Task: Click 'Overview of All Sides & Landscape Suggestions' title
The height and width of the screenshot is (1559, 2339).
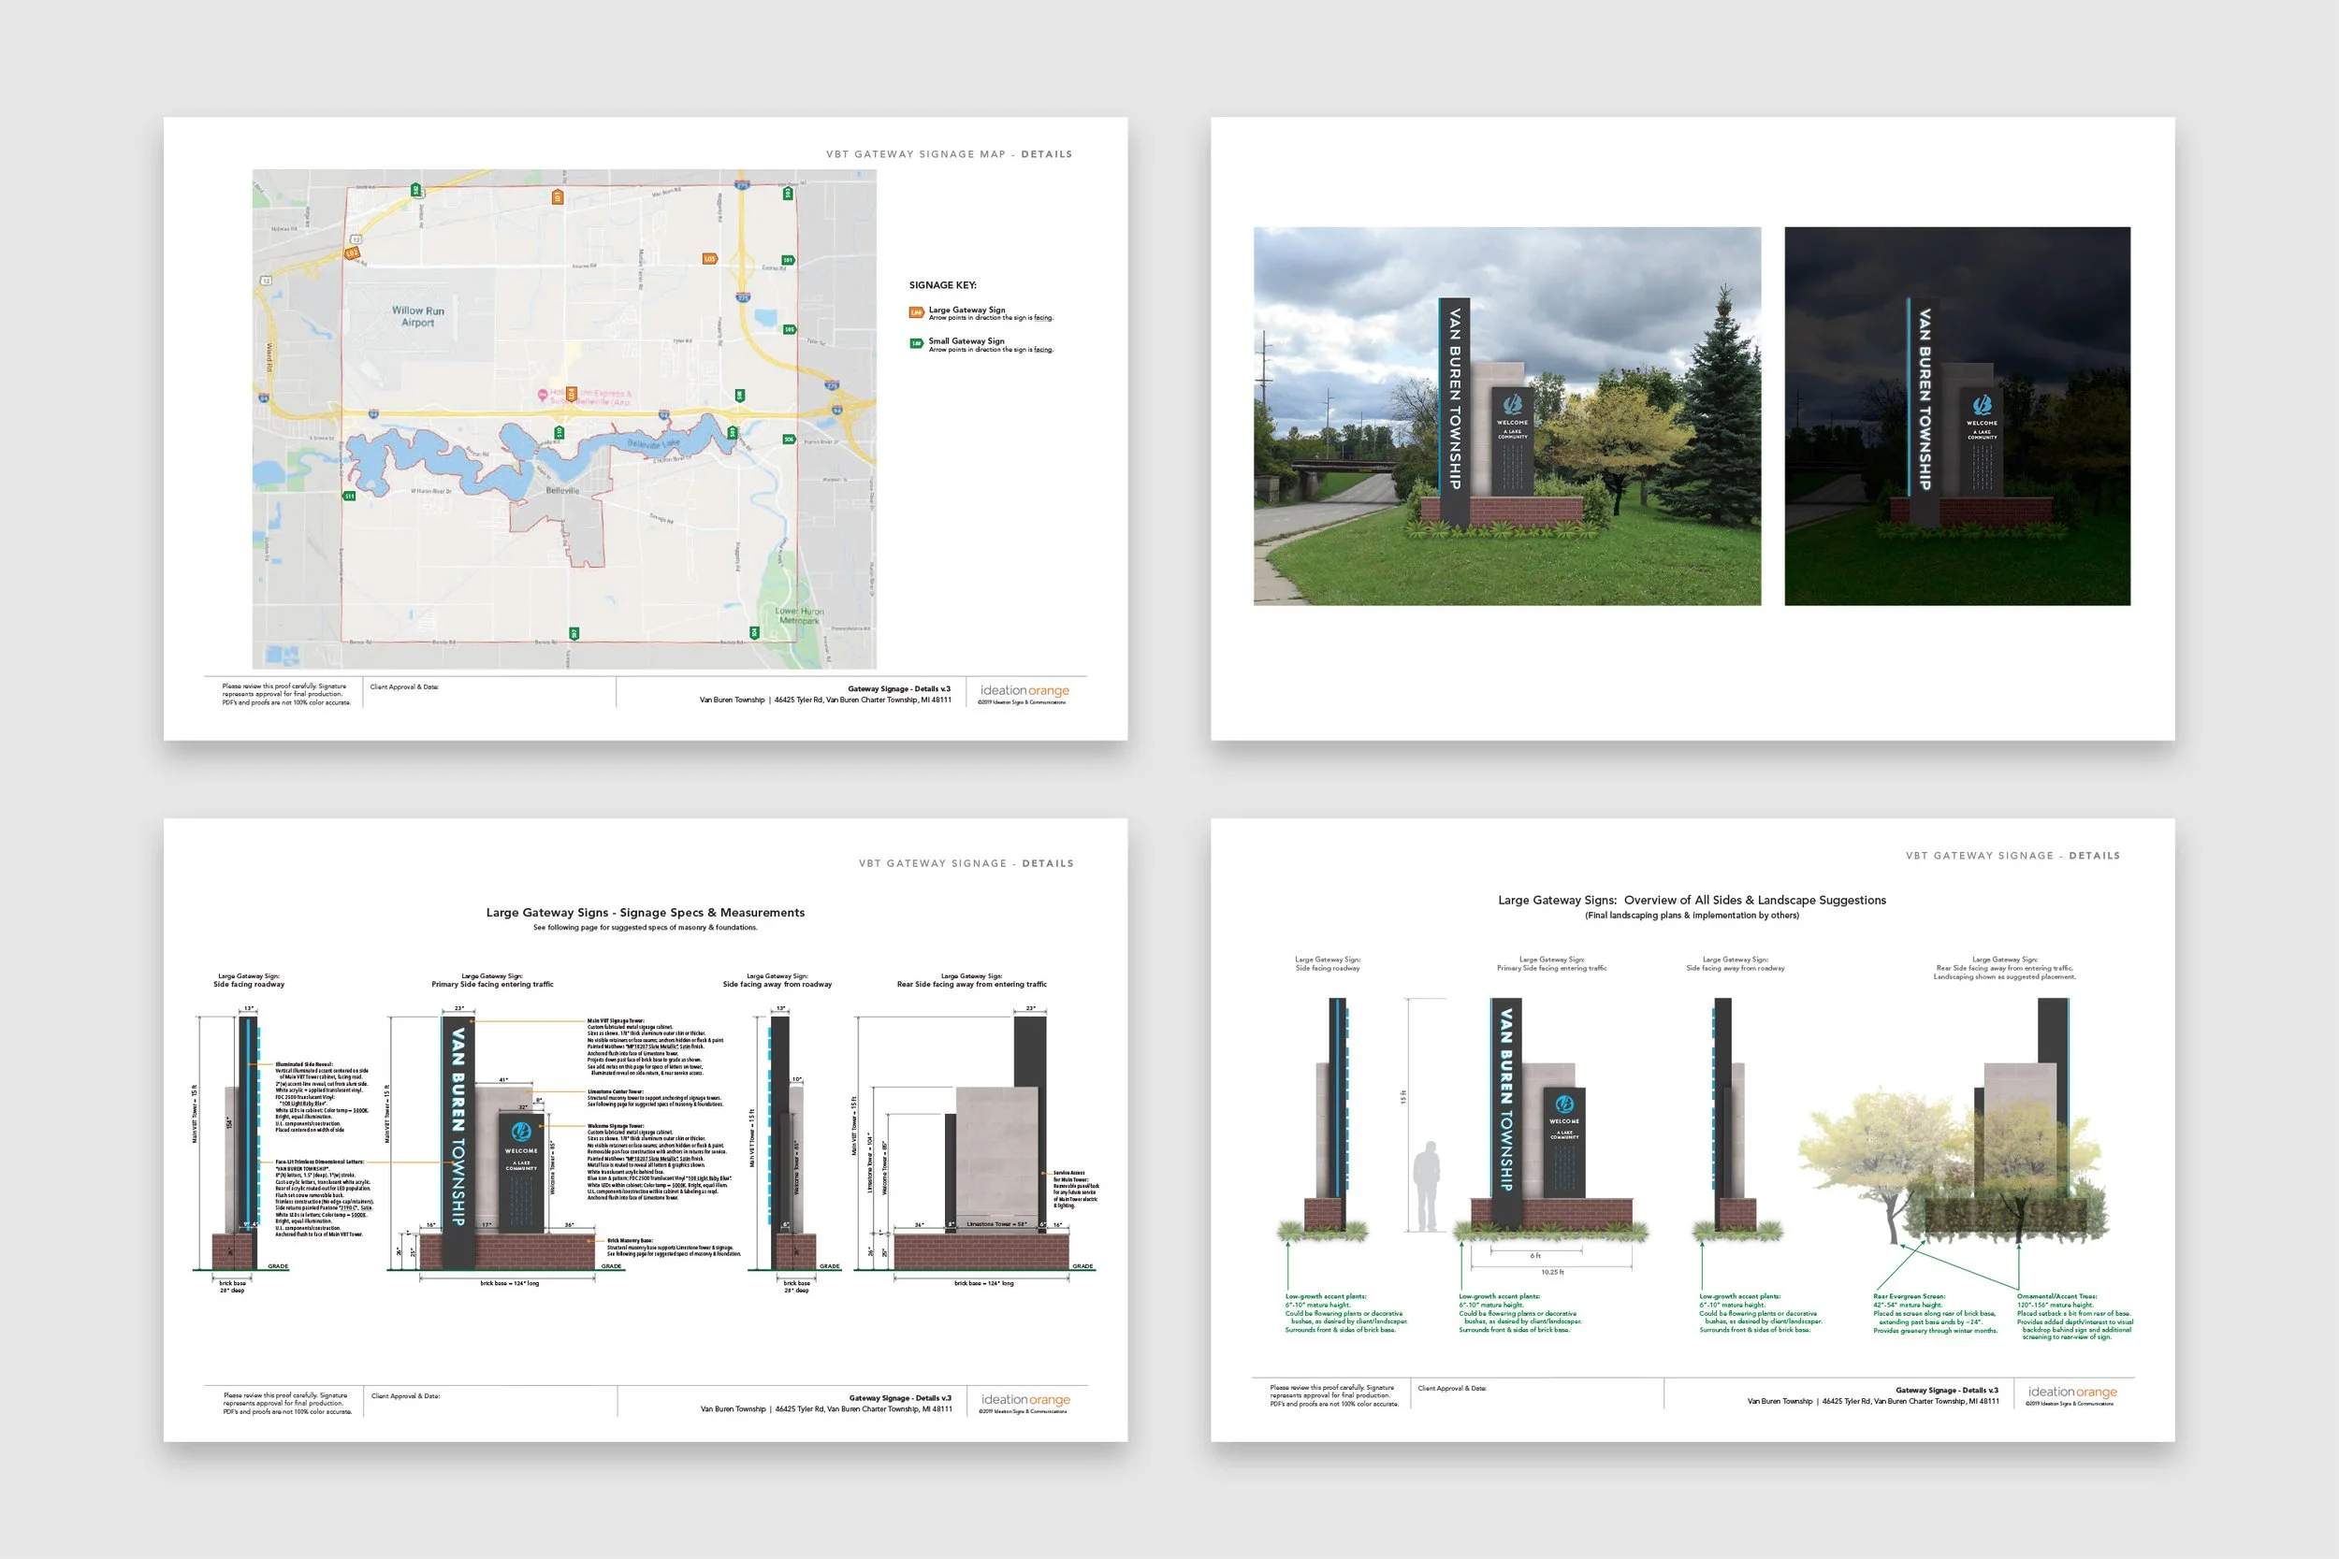Action: (1755, 901)
